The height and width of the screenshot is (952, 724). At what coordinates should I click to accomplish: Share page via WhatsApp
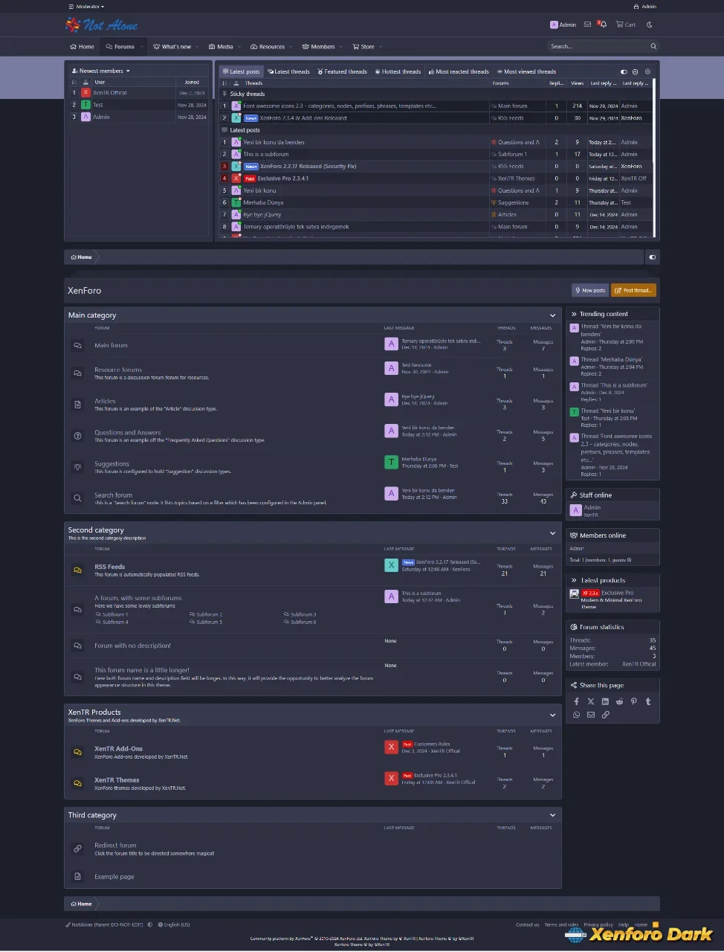point(576,715)
